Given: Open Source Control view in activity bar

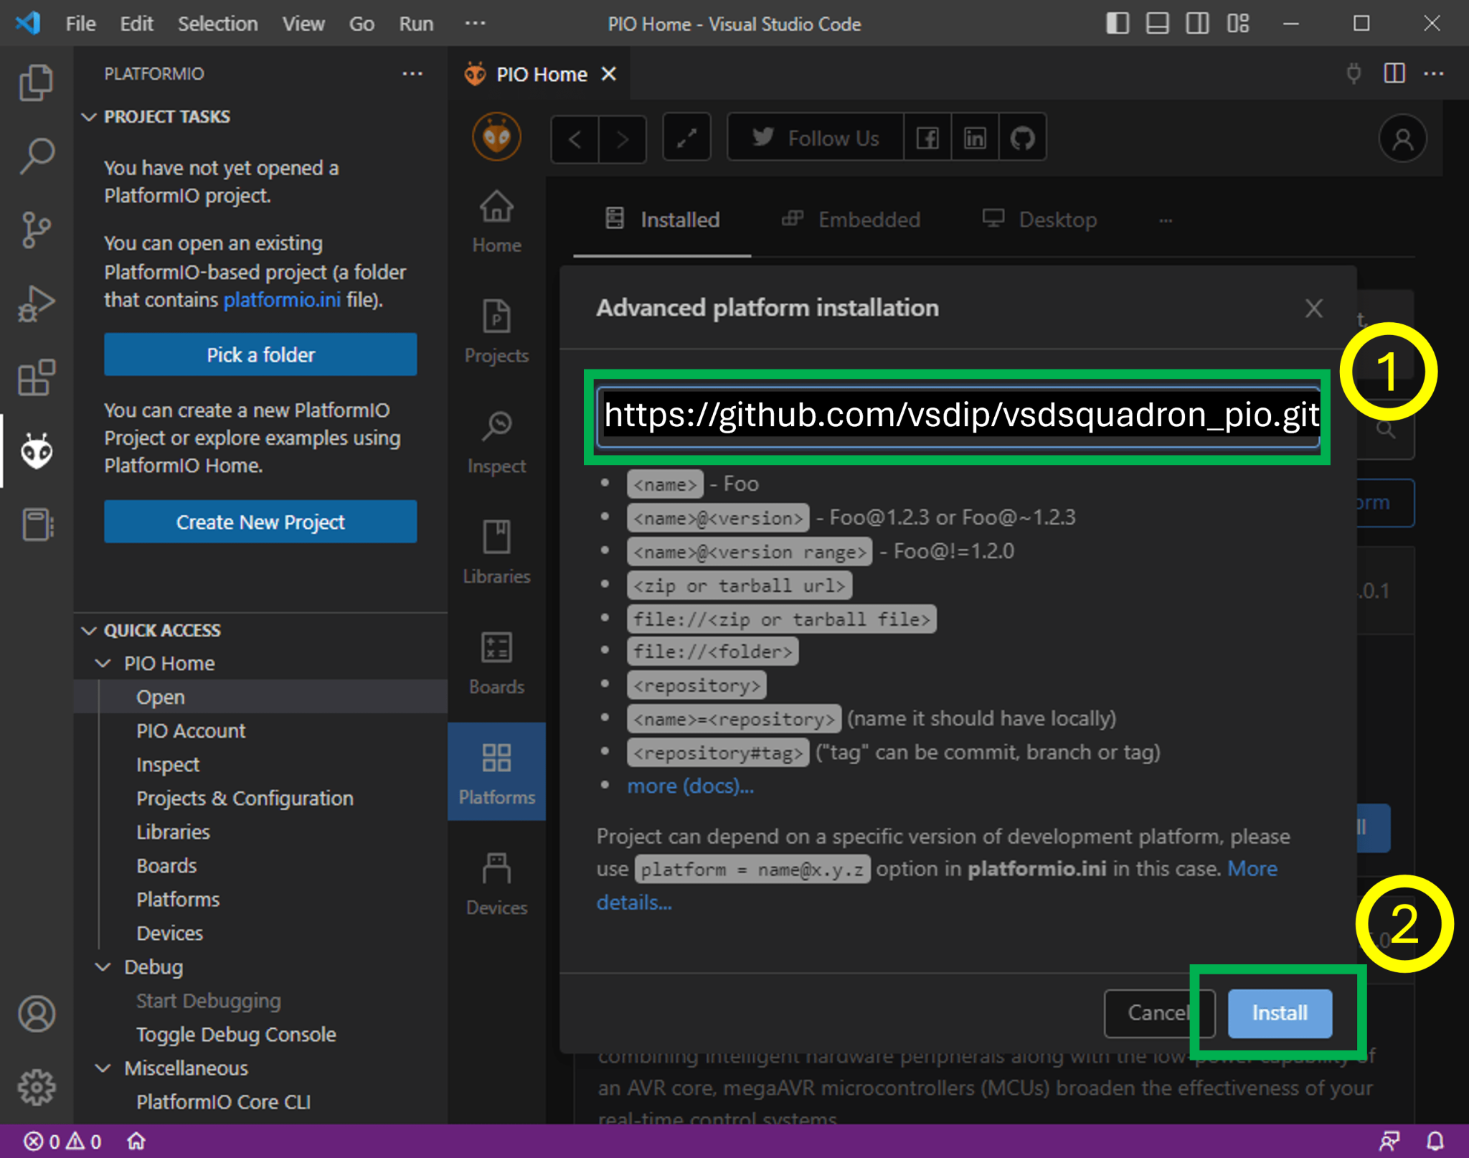Looking at the screenshot, I should coord(36,230).
